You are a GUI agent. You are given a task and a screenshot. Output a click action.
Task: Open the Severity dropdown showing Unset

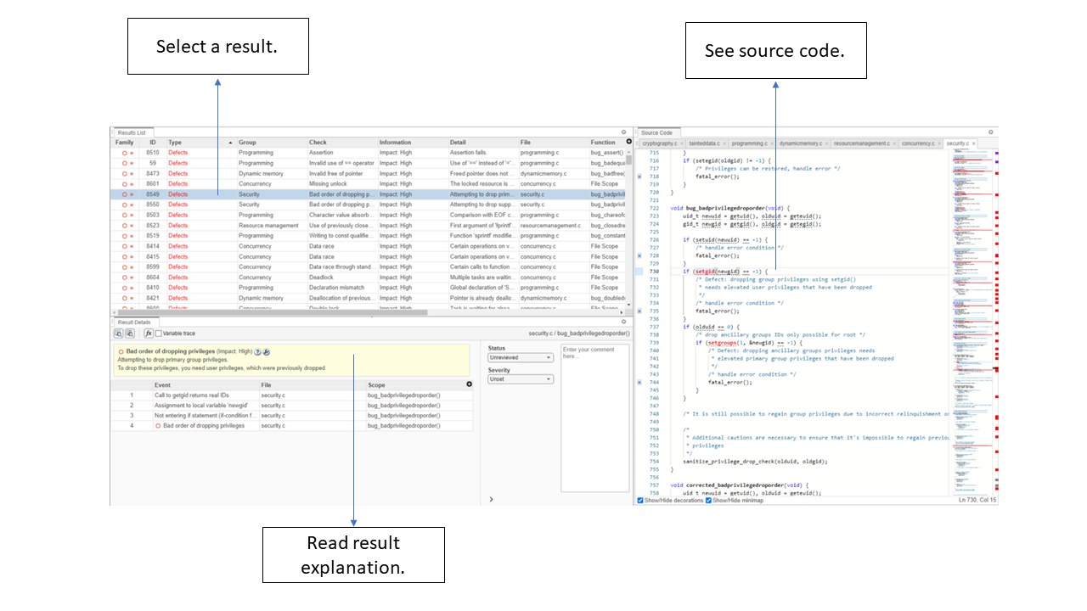point(520,379)
